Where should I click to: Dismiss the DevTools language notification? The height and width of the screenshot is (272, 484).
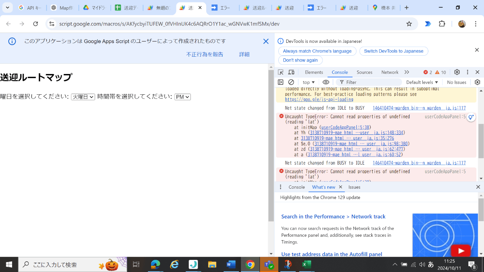tap(477, 50)
